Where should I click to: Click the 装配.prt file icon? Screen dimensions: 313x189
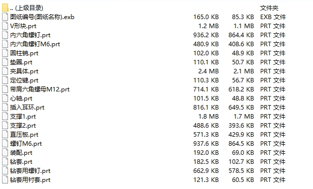click(x=5, y=153)
